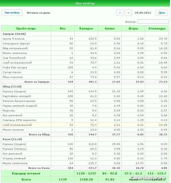Select the Завтрак (10:08) meal heading
171x183 pixels.
(14, 34)
